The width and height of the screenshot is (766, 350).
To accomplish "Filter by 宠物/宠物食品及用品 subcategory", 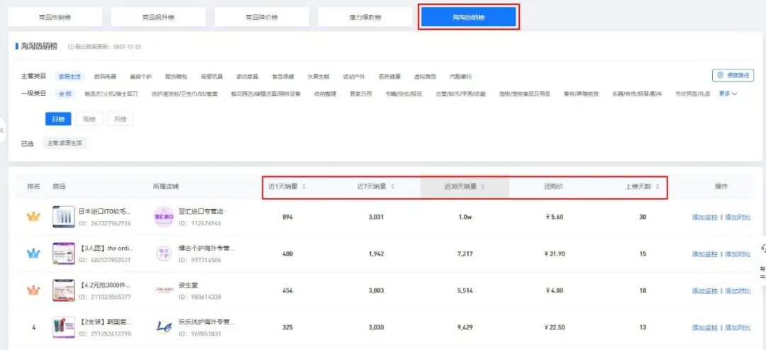I will click(525, 94).
